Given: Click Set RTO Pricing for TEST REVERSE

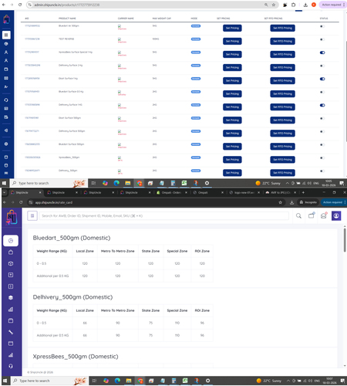Looking at the screenshot, I should tap(282, 41).
